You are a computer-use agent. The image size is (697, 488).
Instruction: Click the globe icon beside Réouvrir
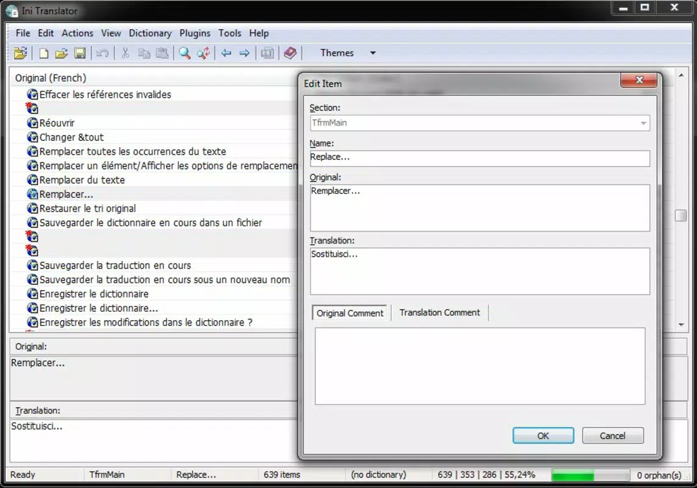click(32, 123)
